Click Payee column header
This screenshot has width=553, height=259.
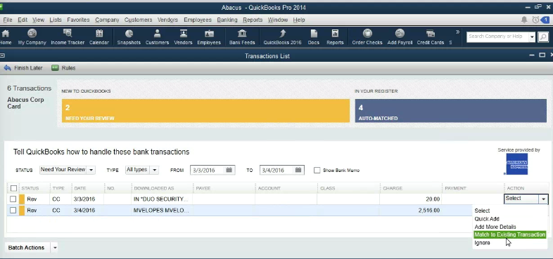(x=224, y=188)
